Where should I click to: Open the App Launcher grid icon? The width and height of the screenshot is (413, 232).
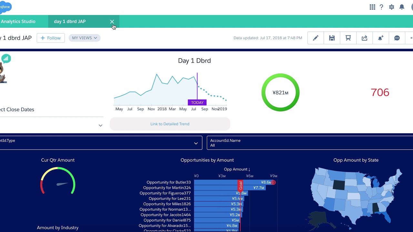(372, 7)
